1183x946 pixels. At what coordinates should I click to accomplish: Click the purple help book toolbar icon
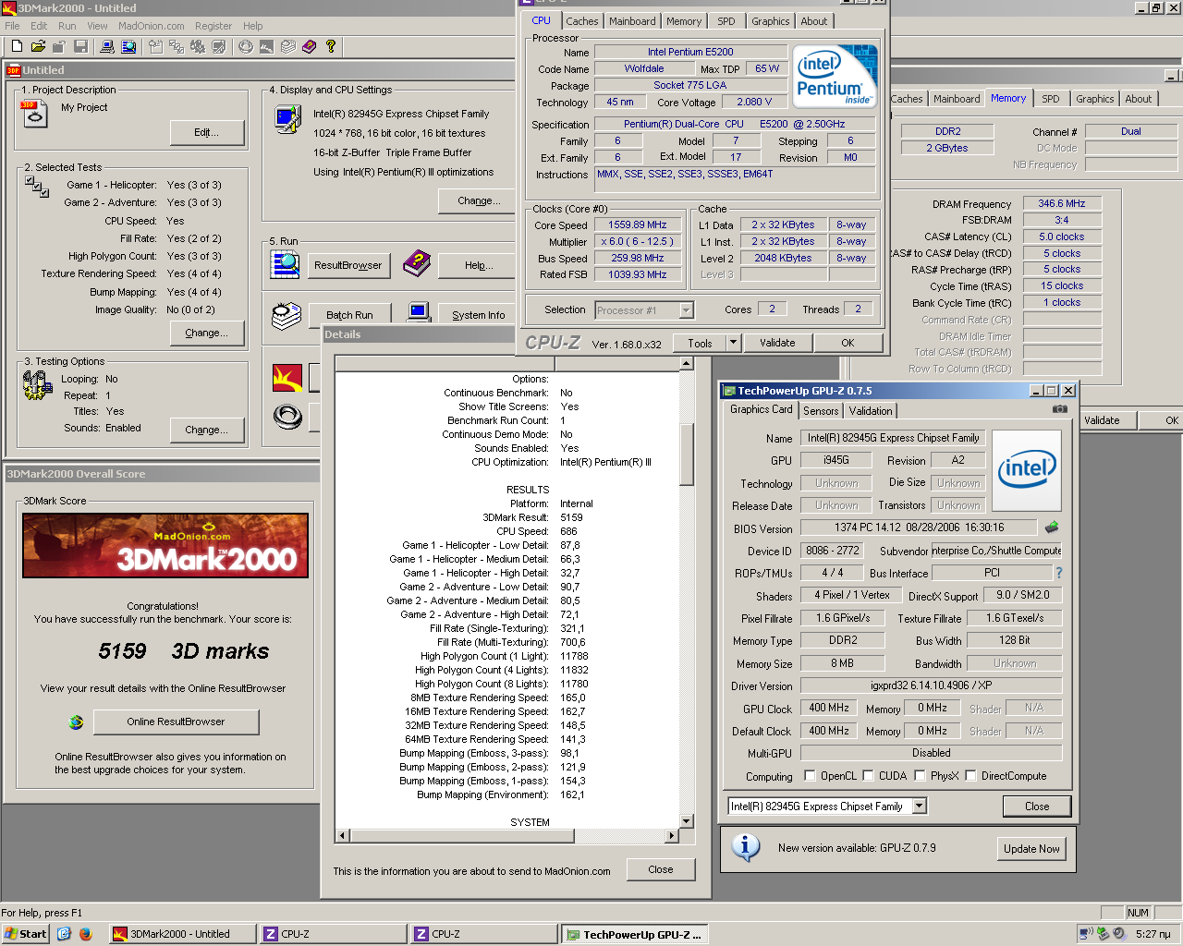click(310, 46)
